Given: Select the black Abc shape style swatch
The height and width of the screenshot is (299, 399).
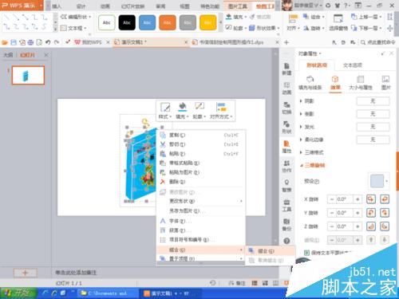Looking at the screenshot, I should pos(127,22).
